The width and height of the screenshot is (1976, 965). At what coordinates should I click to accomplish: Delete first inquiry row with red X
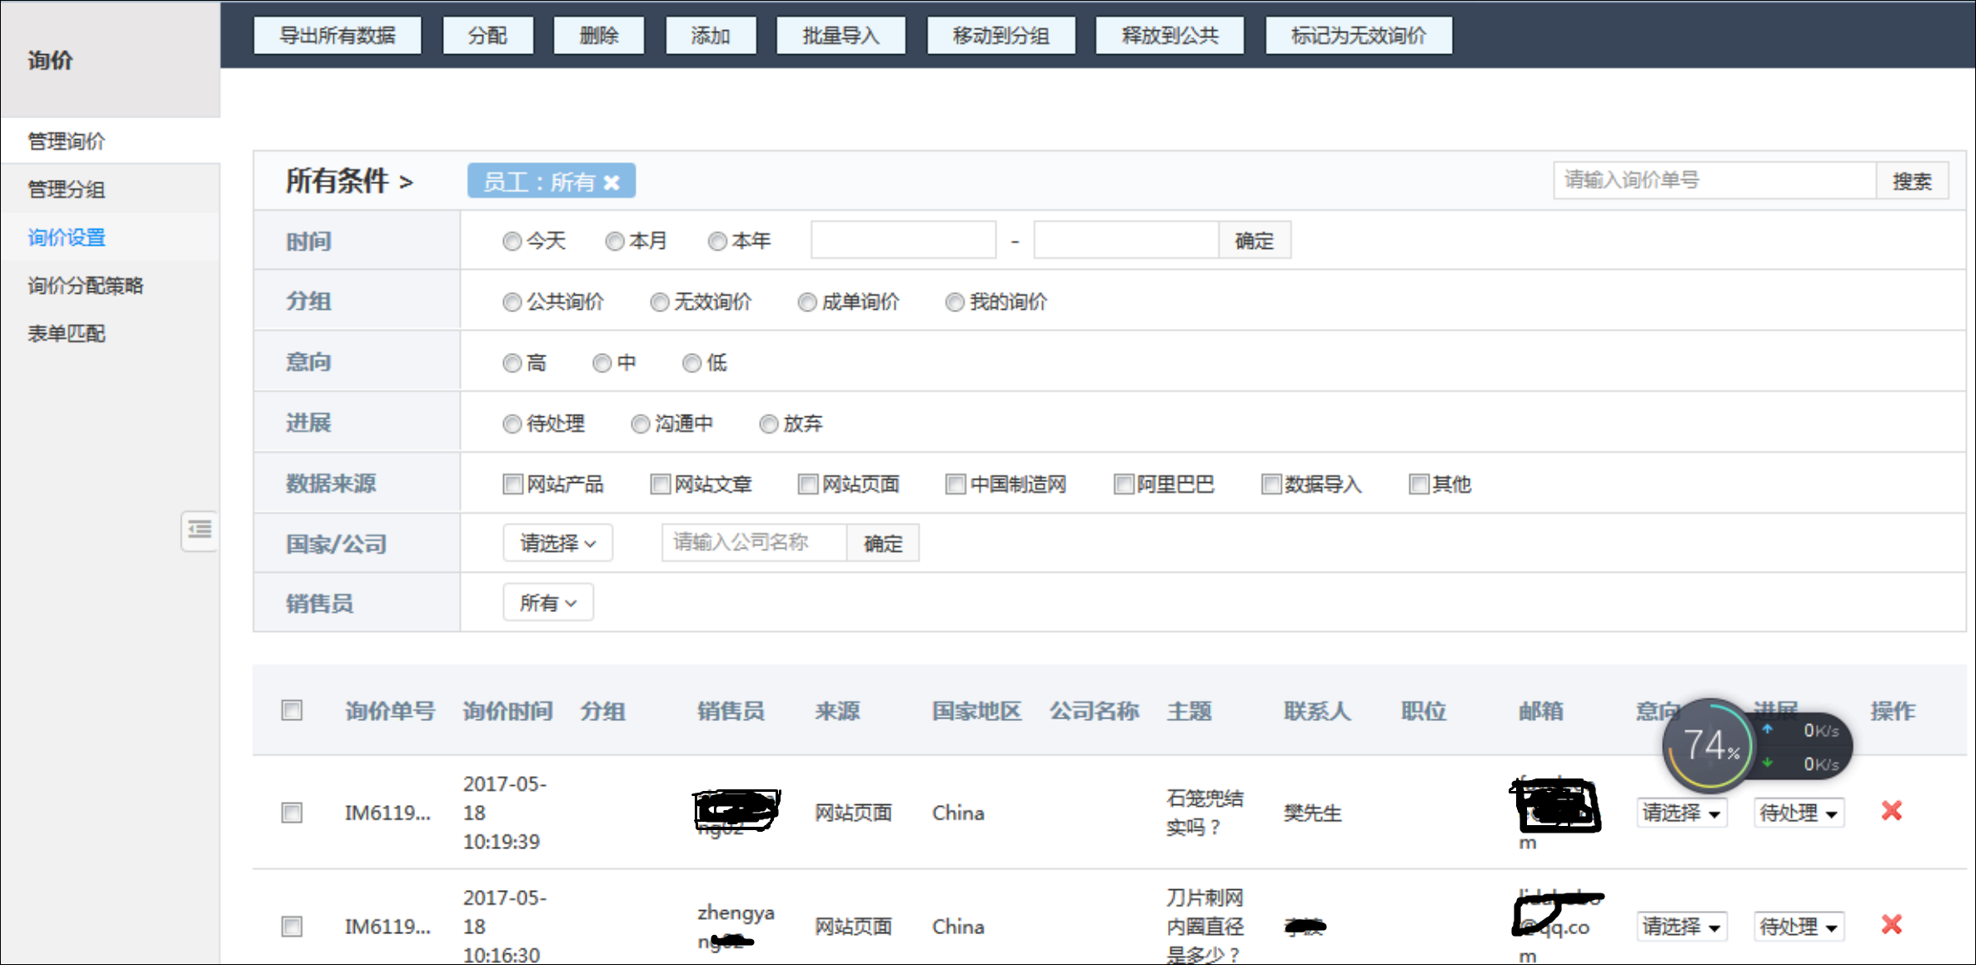pos(1891,811)
